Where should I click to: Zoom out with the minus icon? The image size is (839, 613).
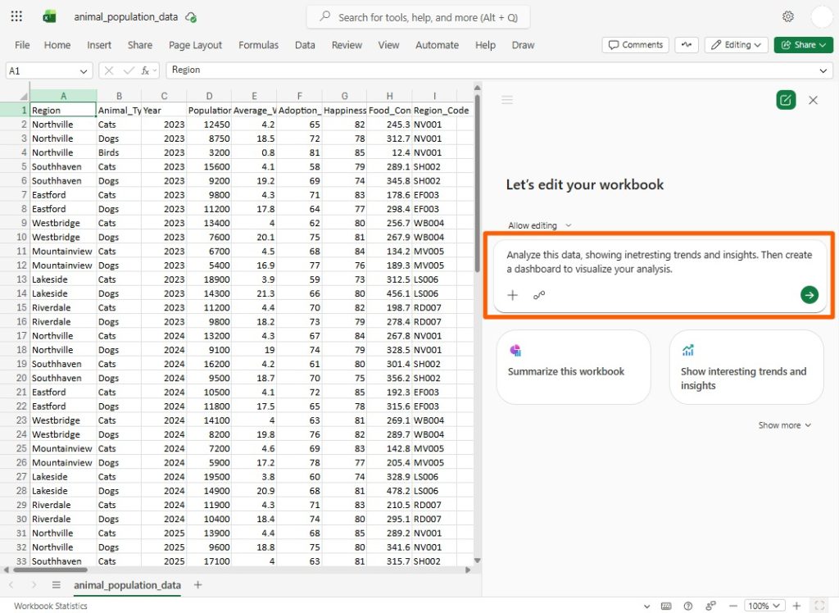(733, 606)
